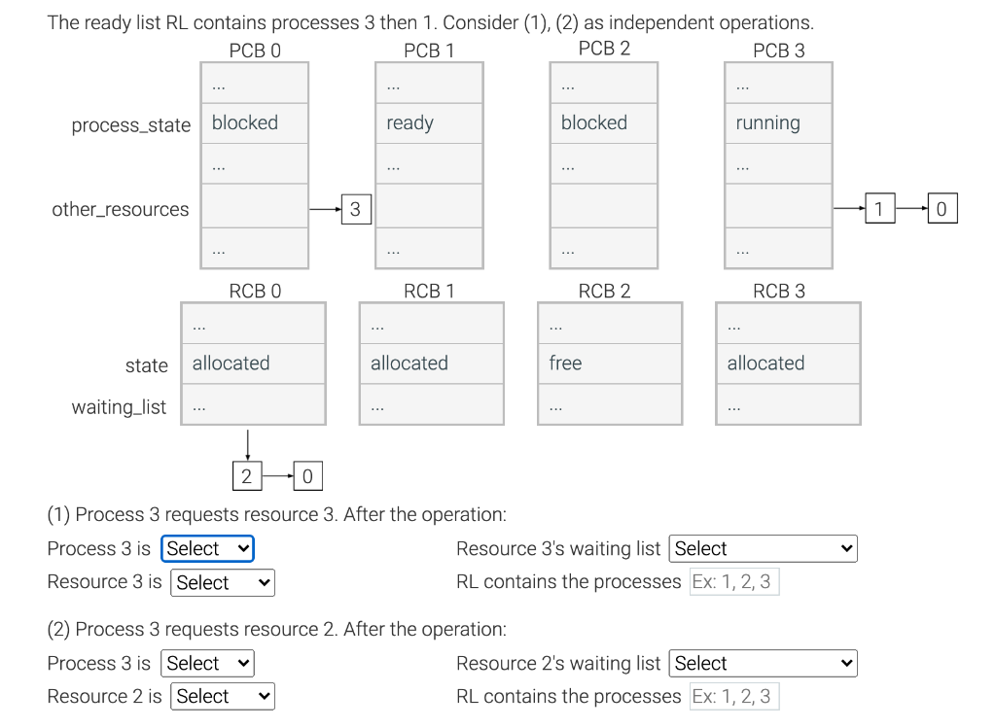This screenshot has width=996, height=728.
Task: Click the other_resources row label
Action: coord(120,209)
